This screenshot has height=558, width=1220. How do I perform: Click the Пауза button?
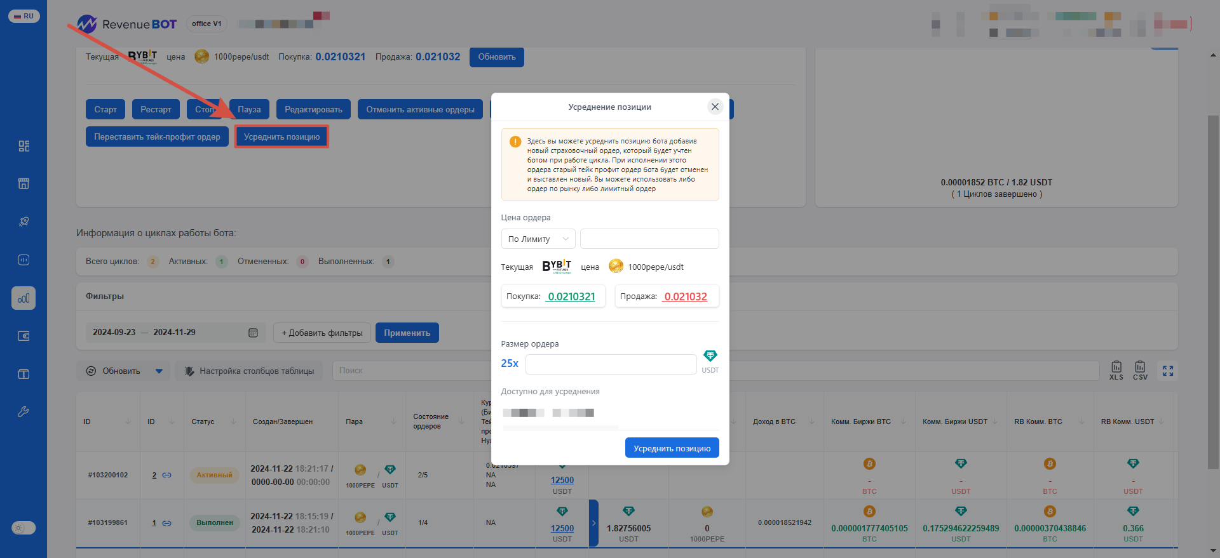pos(249,109)
